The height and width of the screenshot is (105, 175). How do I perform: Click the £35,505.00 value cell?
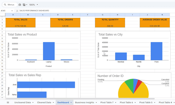(155, 26)
